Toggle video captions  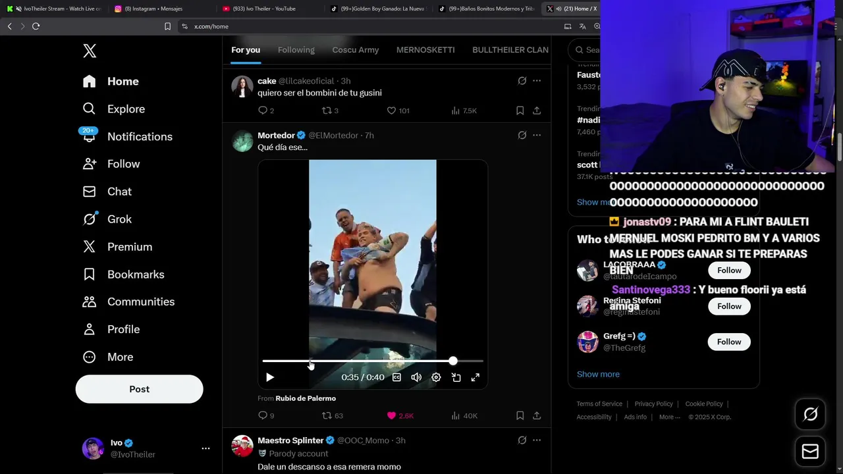(x=396, y=377)
